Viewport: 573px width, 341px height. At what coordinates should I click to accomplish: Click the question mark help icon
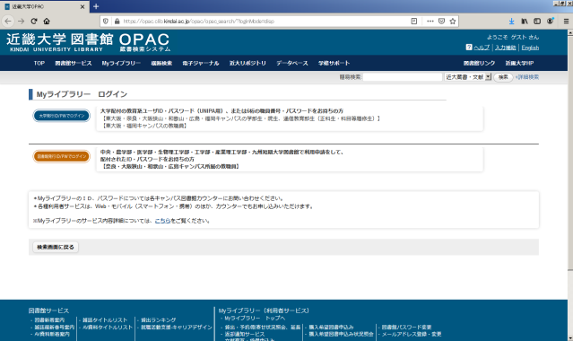click(x=469, y=48)
